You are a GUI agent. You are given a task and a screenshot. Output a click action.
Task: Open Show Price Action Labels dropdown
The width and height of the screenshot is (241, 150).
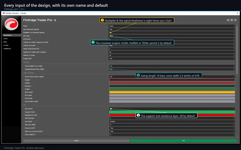172,76
